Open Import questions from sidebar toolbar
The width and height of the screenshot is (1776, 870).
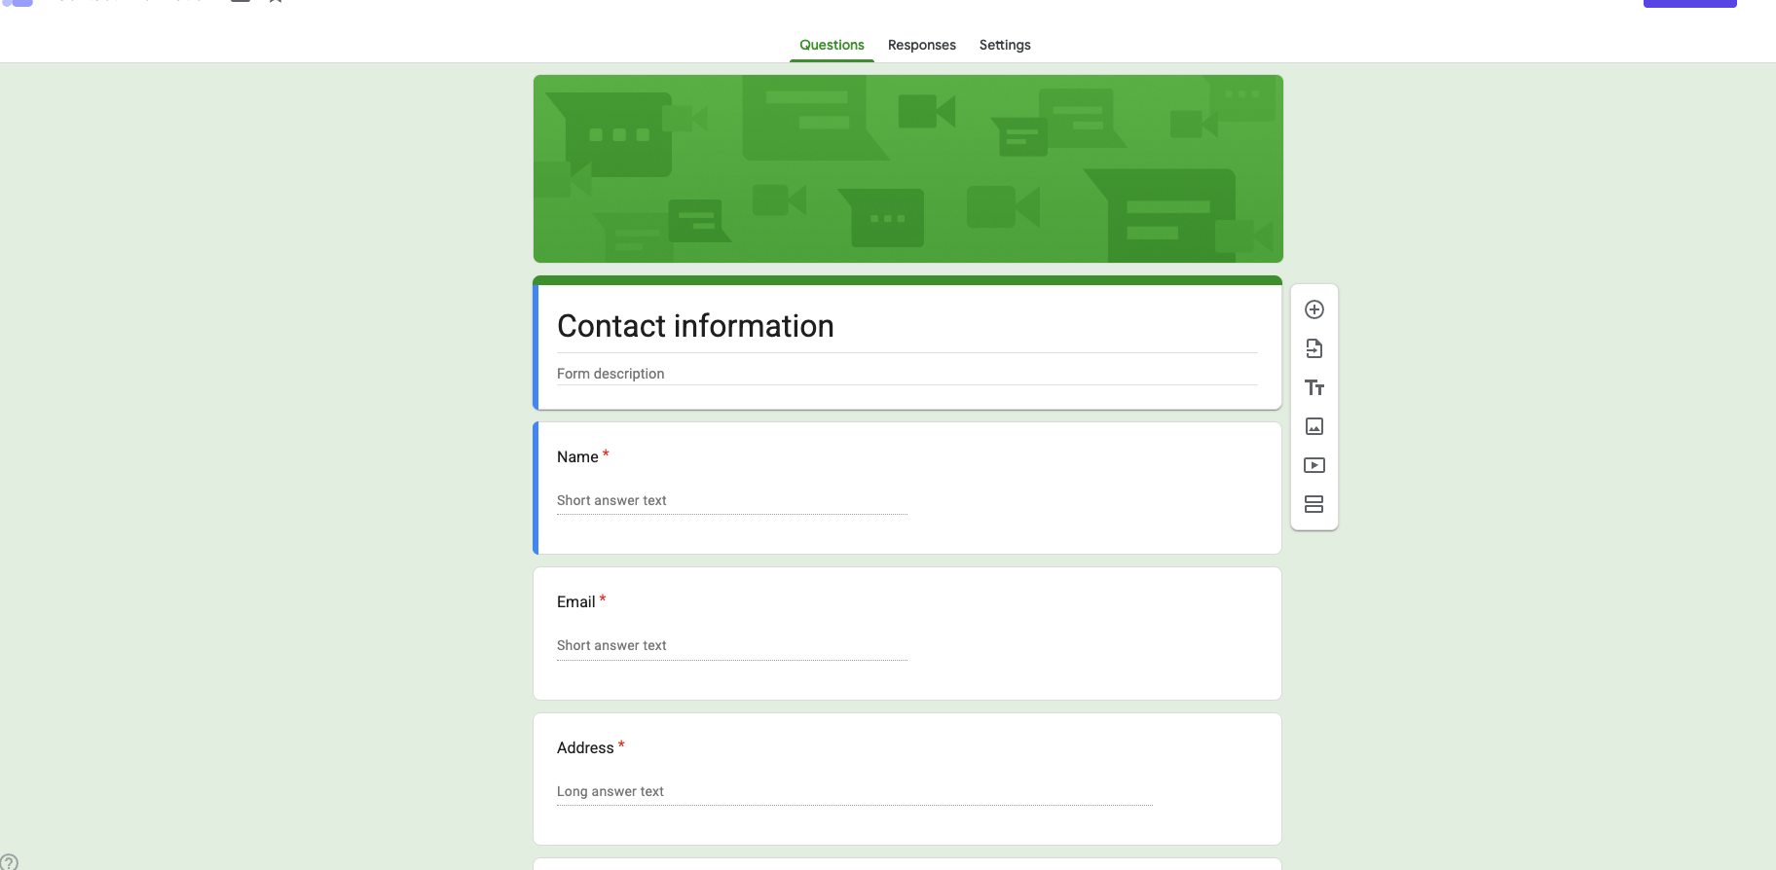(x=1314, y=348)
